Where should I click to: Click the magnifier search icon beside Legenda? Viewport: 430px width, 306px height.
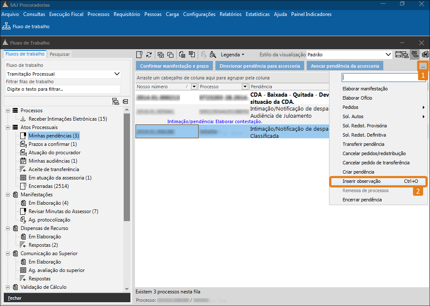pos(213,54)
